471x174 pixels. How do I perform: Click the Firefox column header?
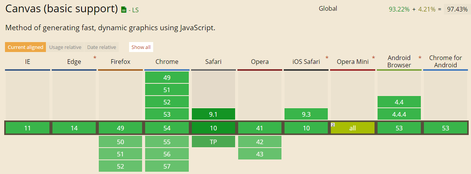pyautogui.click(x=120, y=62)
